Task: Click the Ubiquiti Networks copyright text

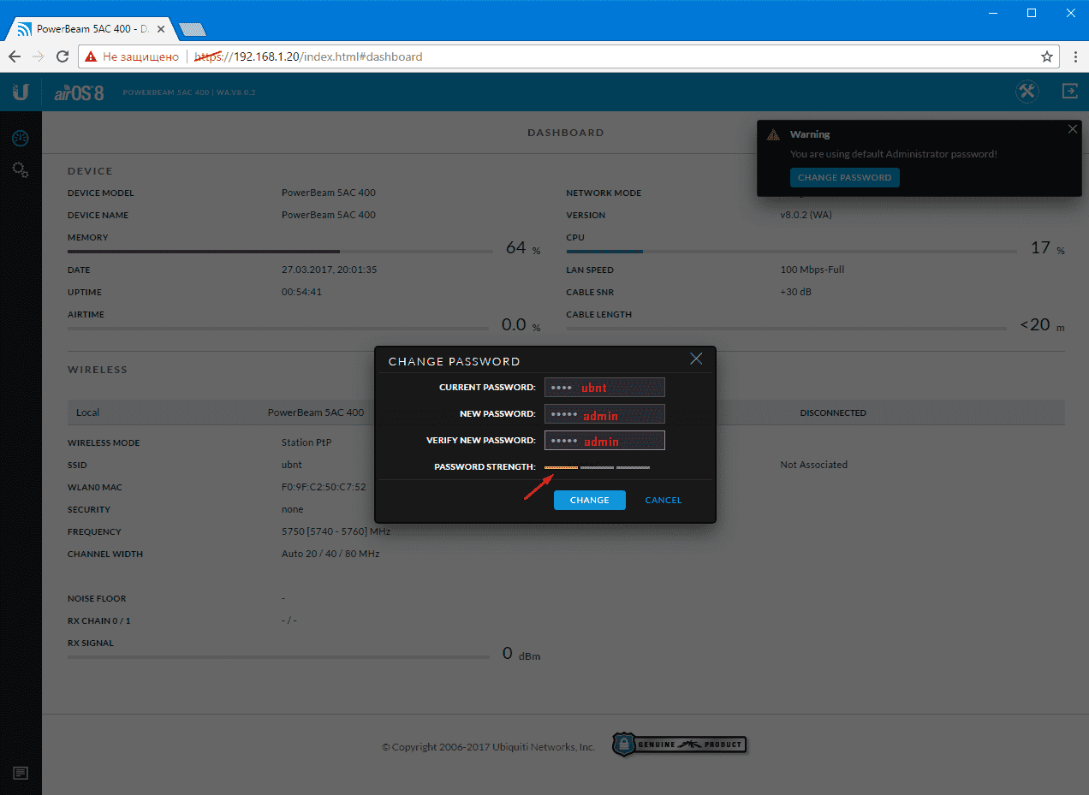Action: [488, 747]
